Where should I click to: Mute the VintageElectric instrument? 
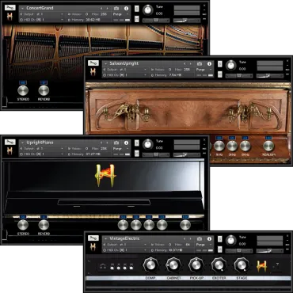point(220,249)
